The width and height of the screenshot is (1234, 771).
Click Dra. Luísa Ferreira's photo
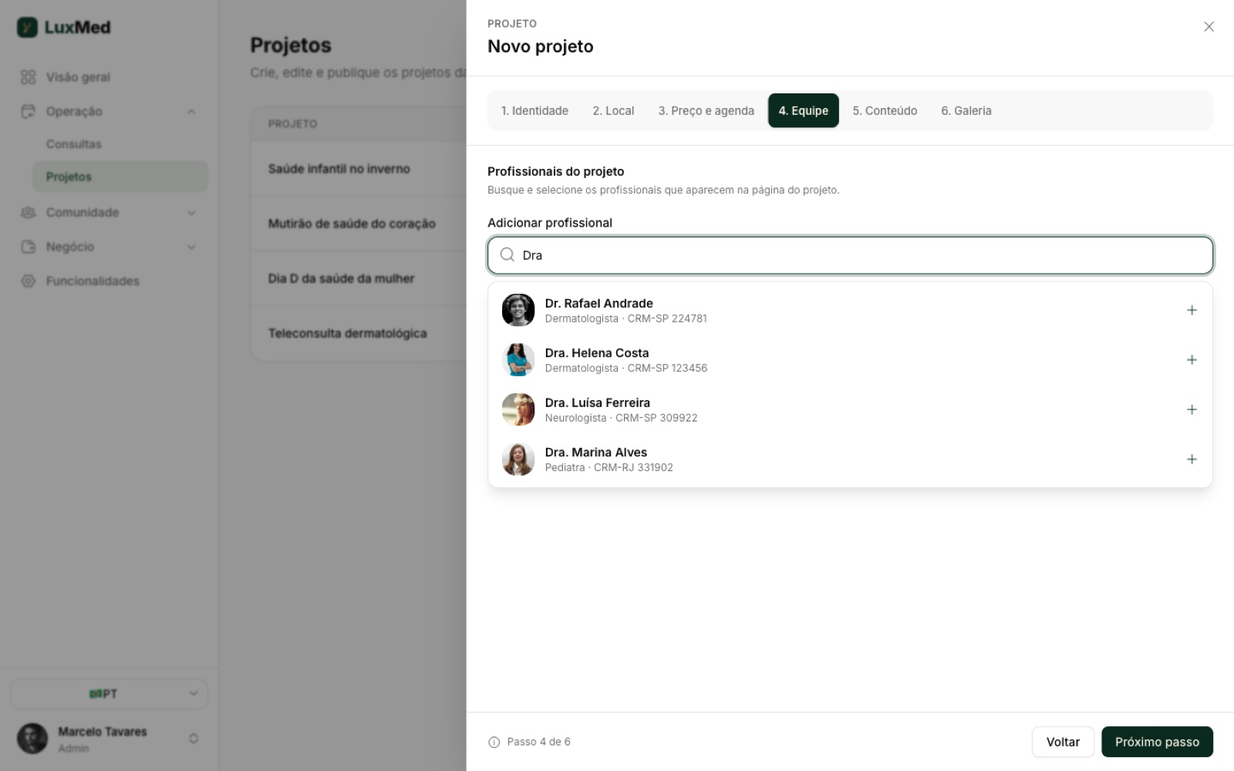518,409
